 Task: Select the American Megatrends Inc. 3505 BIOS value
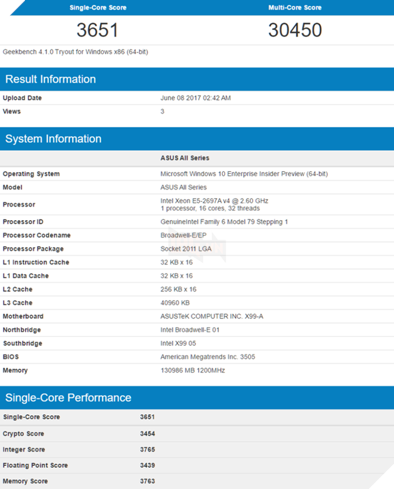click(x=208, y=357)
